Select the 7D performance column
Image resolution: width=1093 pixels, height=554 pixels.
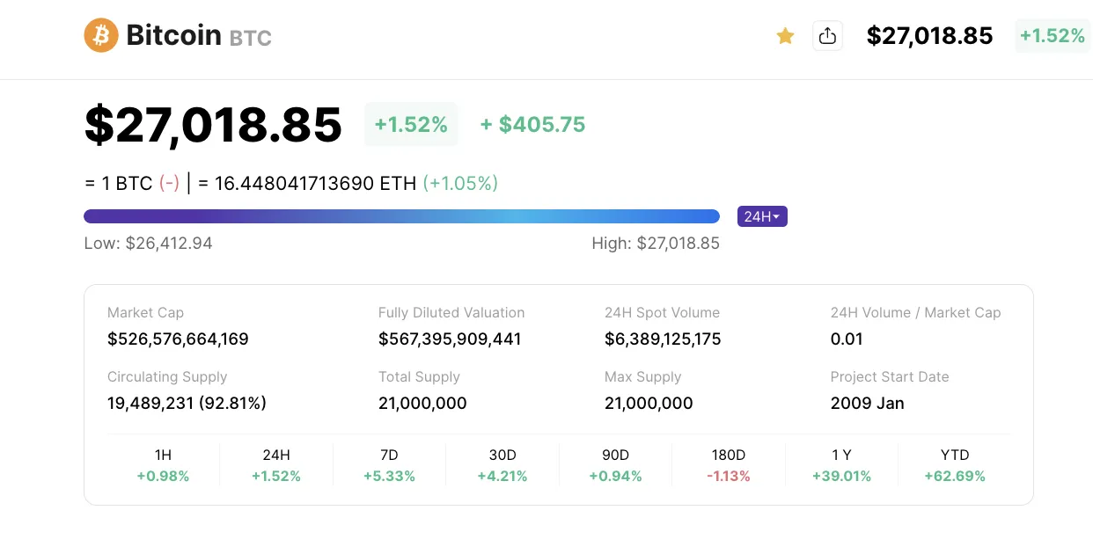pyautogui.click(x=389, y=465)
